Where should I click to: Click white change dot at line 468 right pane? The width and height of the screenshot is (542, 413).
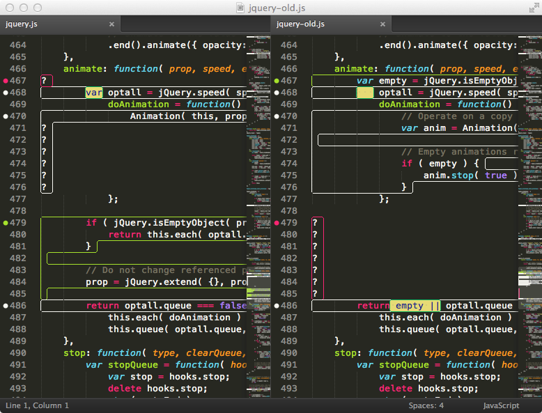point(277,93)
